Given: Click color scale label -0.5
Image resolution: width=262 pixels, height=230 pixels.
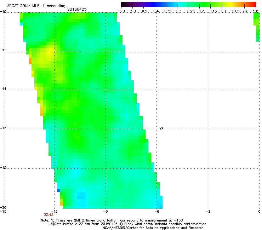Looking at the screenshot, I should 143,11.
